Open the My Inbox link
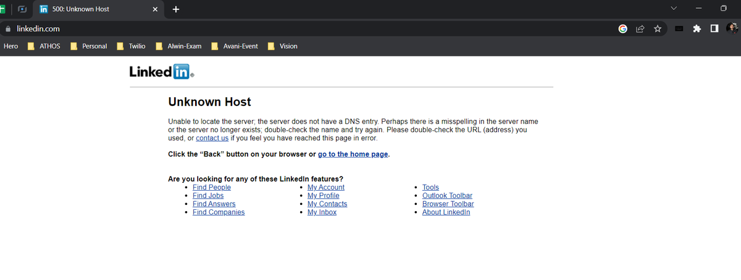This screenshot has height=280, width=741. 322,212
